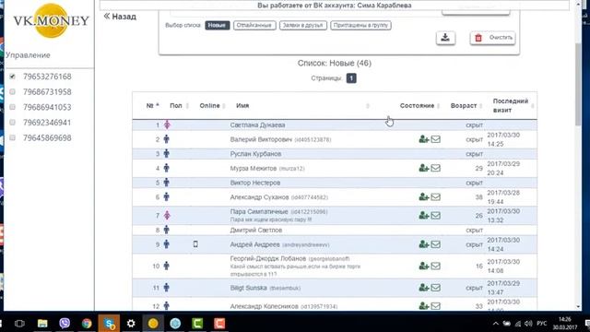
Task: Uncheck account 79653276168 checkbox
Action: coord(12,77)
